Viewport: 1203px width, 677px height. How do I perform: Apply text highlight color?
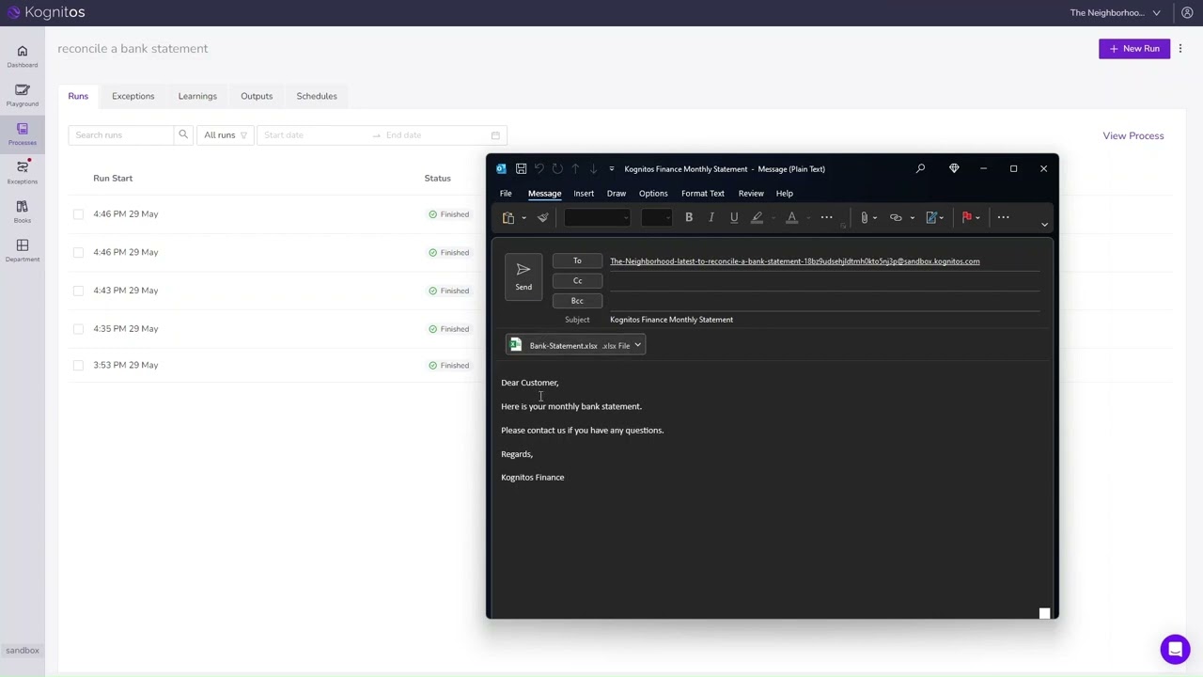[x=758, y=218]
